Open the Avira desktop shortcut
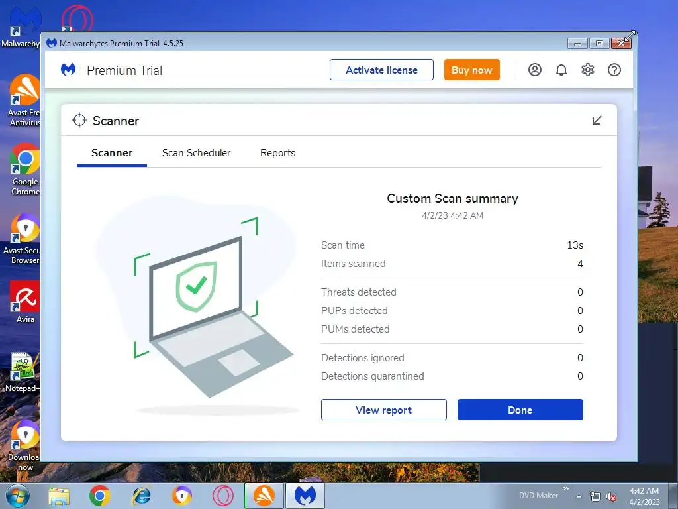 pyautogui.click(x=25, y=302)
